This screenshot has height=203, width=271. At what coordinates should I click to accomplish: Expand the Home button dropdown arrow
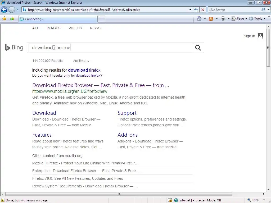205,19
